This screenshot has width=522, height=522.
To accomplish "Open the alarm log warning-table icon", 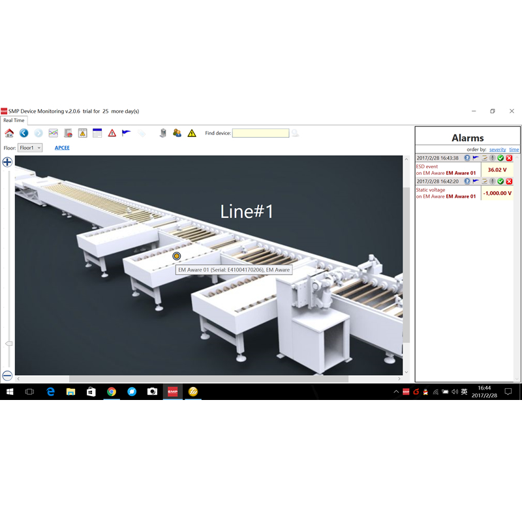I will point(83,133).
